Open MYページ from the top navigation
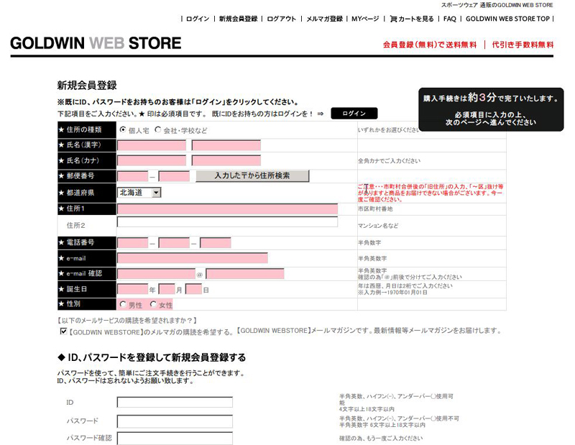 [365, 19]
